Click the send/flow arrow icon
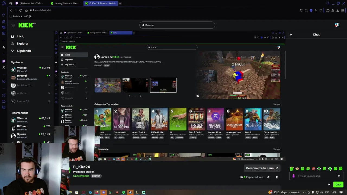The image size is (347, 195). [x=316, y=10]
